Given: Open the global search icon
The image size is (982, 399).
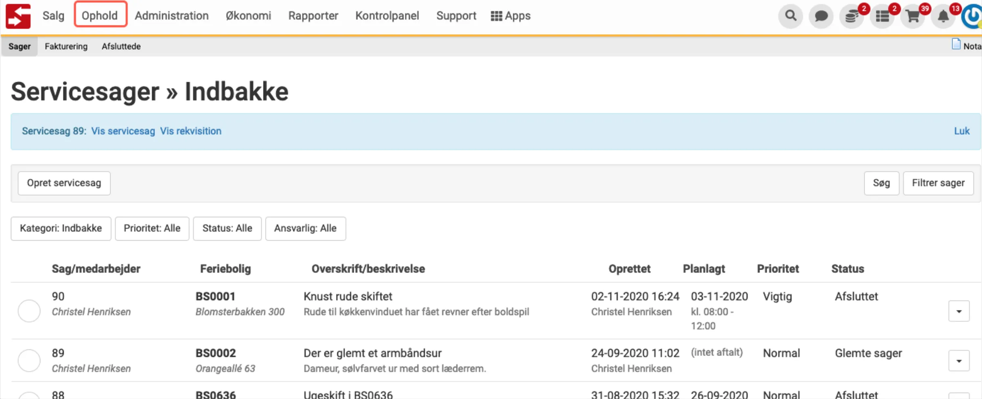Looking at the screenshot, I should (790, 16).
